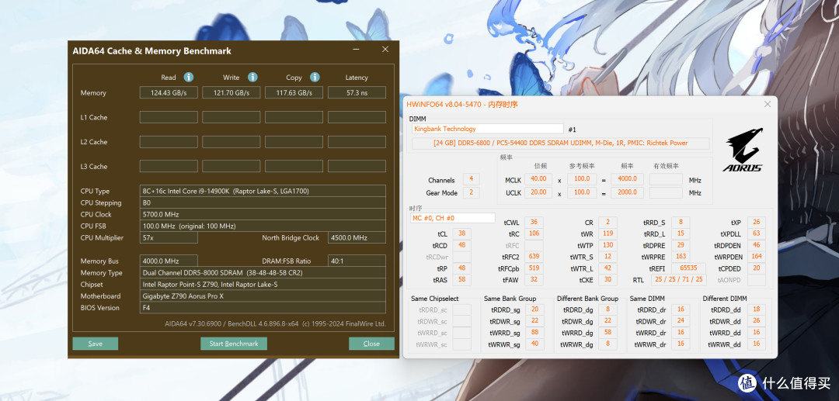Click the DDR5-6800 module description line in HWiNFO64
Viewport: 839px width, 401px height.
tap(560, 143)
